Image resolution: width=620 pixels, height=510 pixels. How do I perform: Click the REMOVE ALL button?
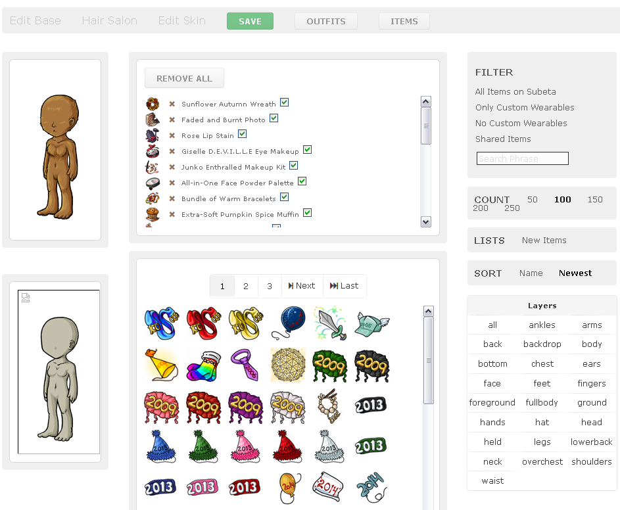184,78
